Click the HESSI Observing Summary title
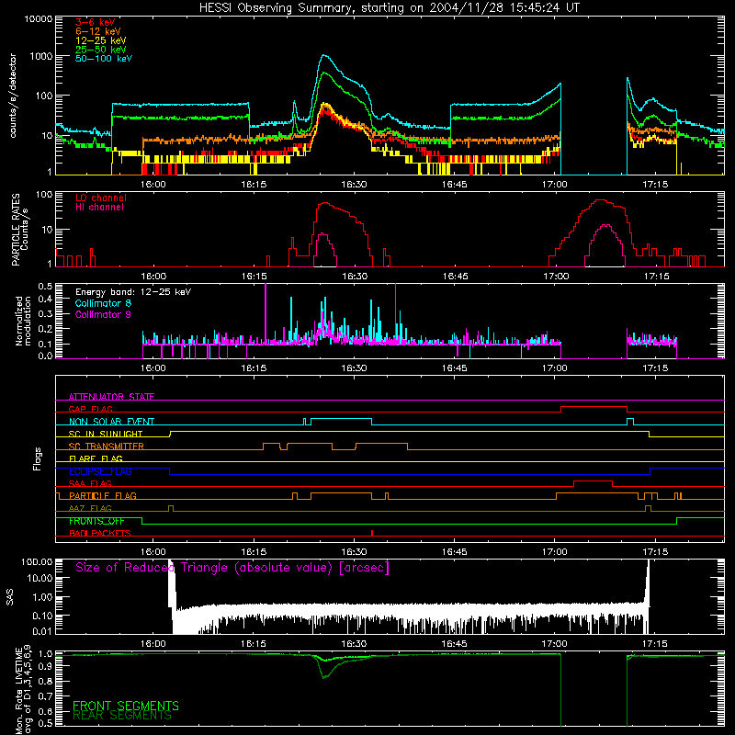 point(390,8)
